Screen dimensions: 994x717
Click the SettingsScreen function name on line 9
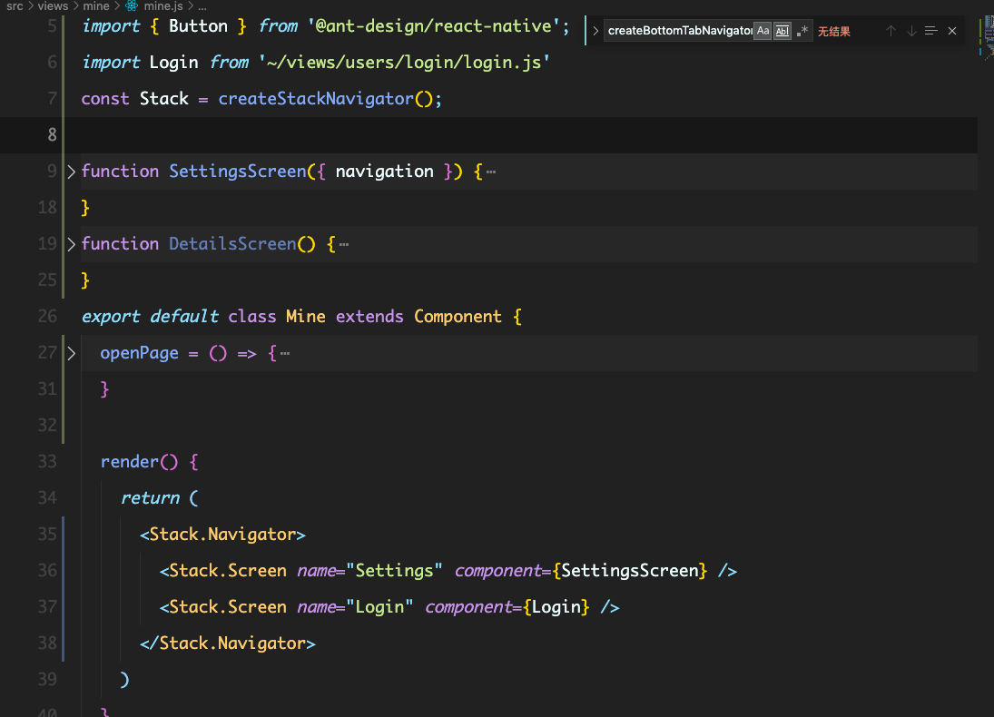tap(237, 172)
